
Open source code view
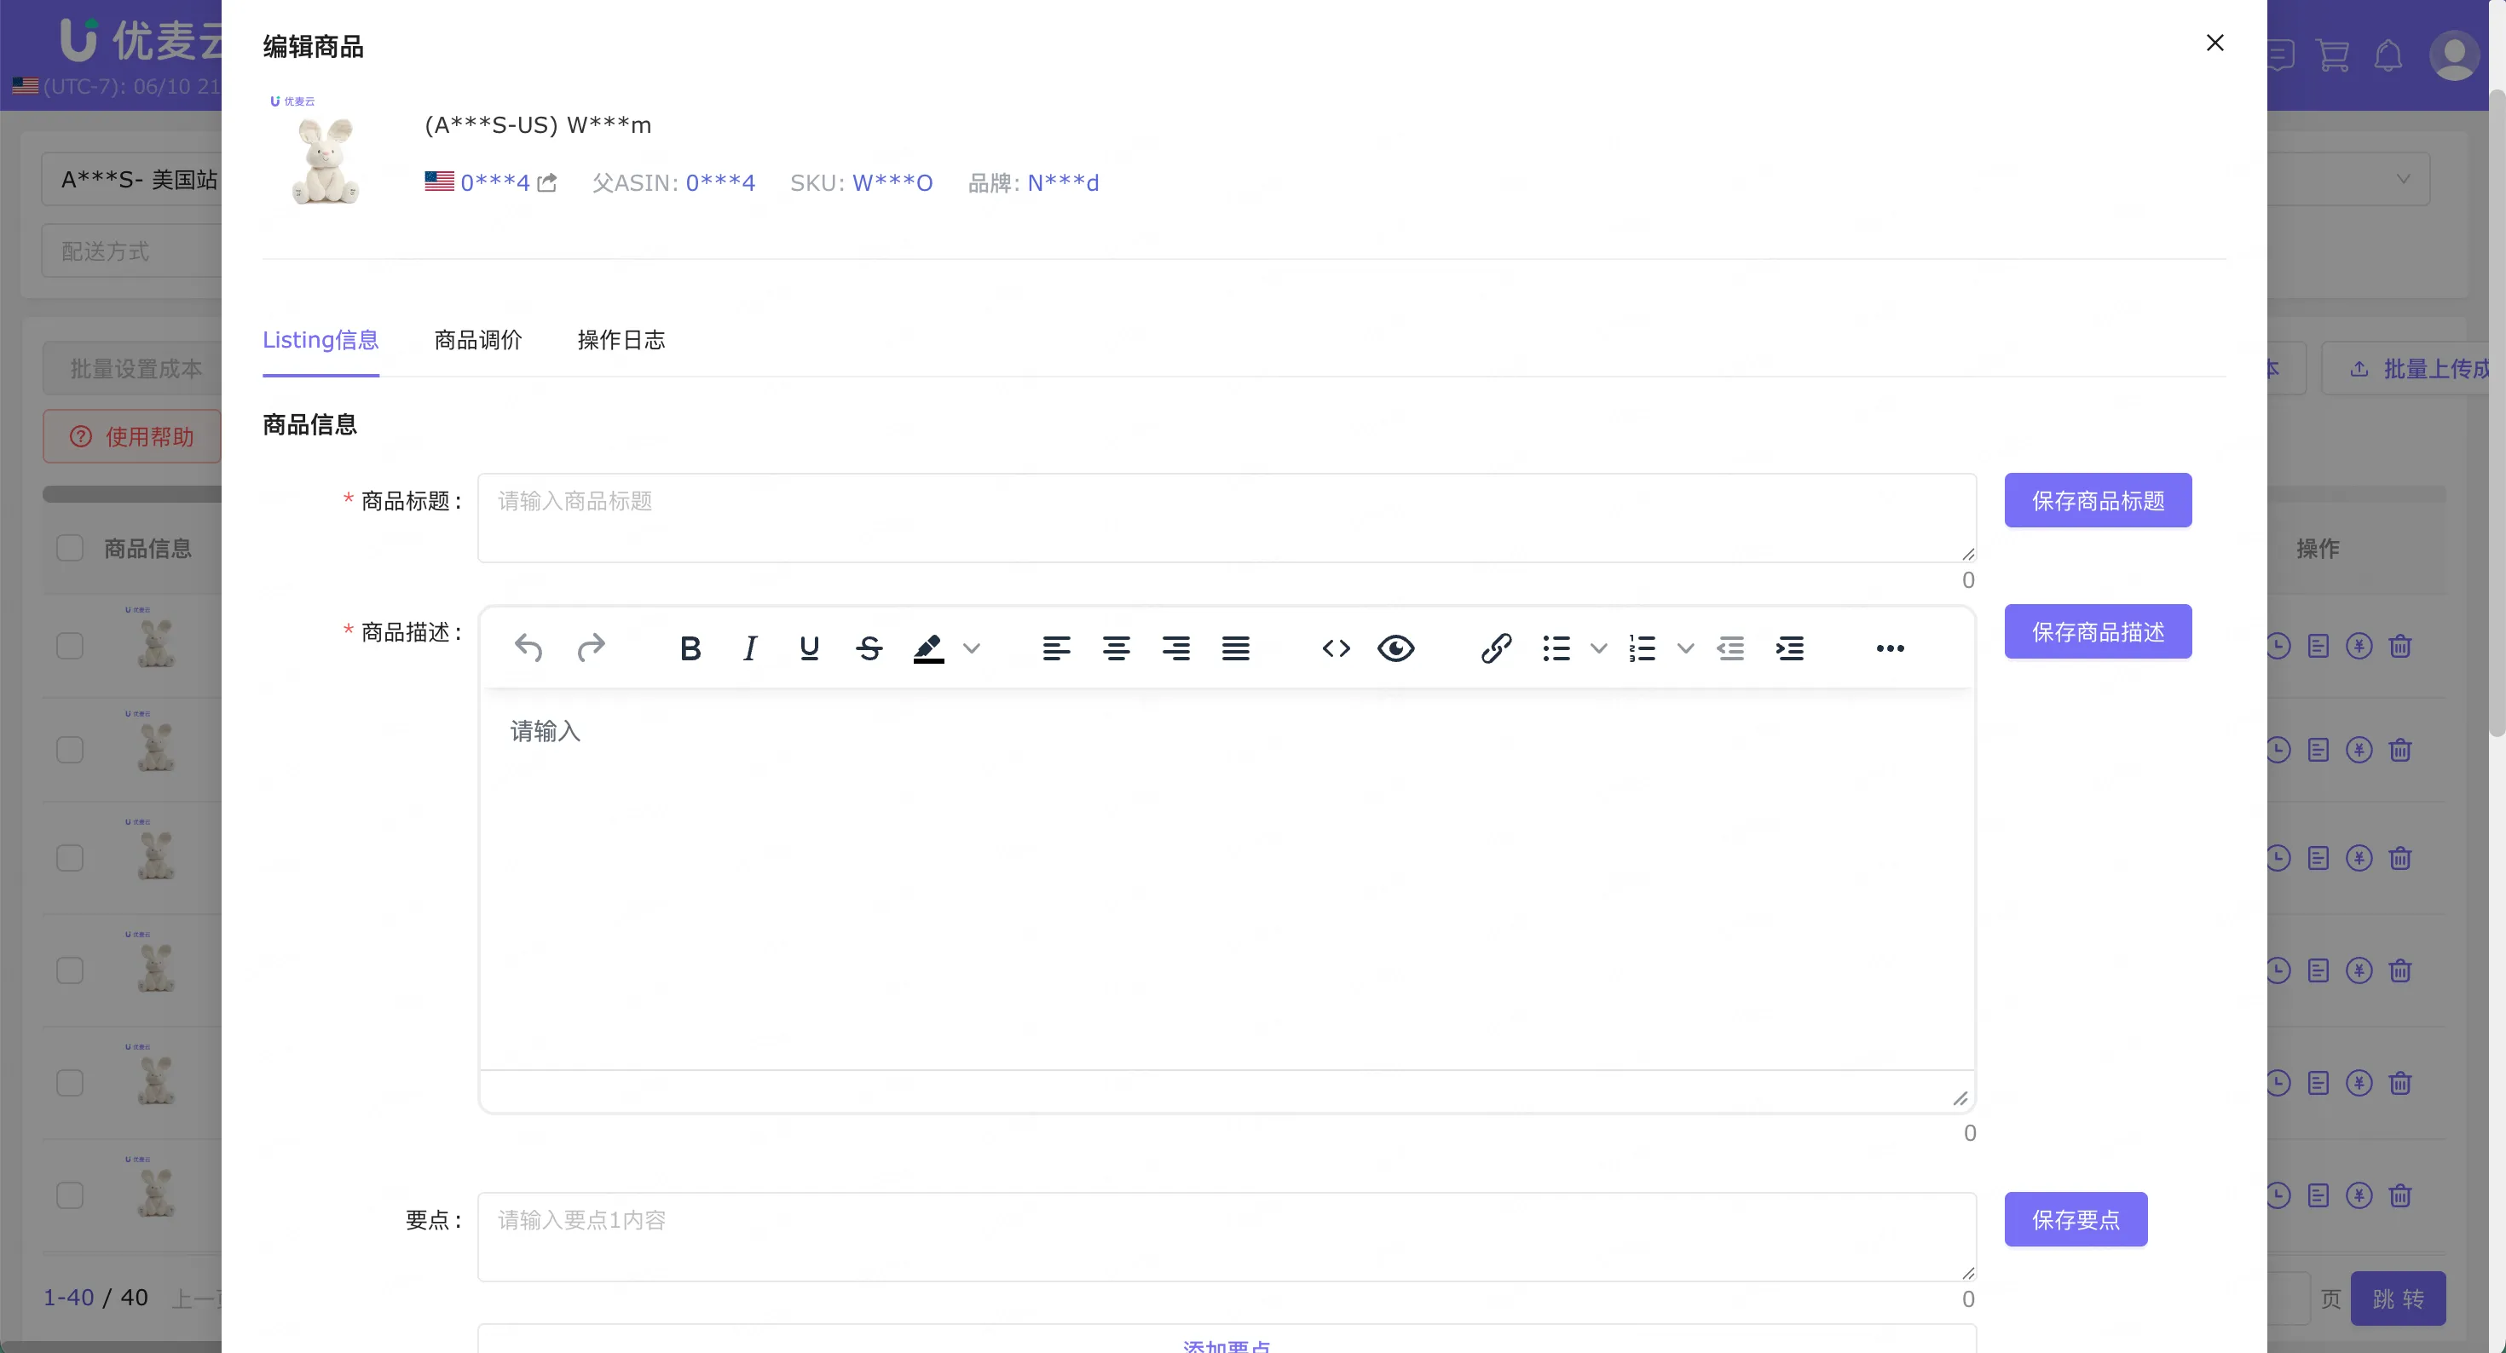point(1336,648)
